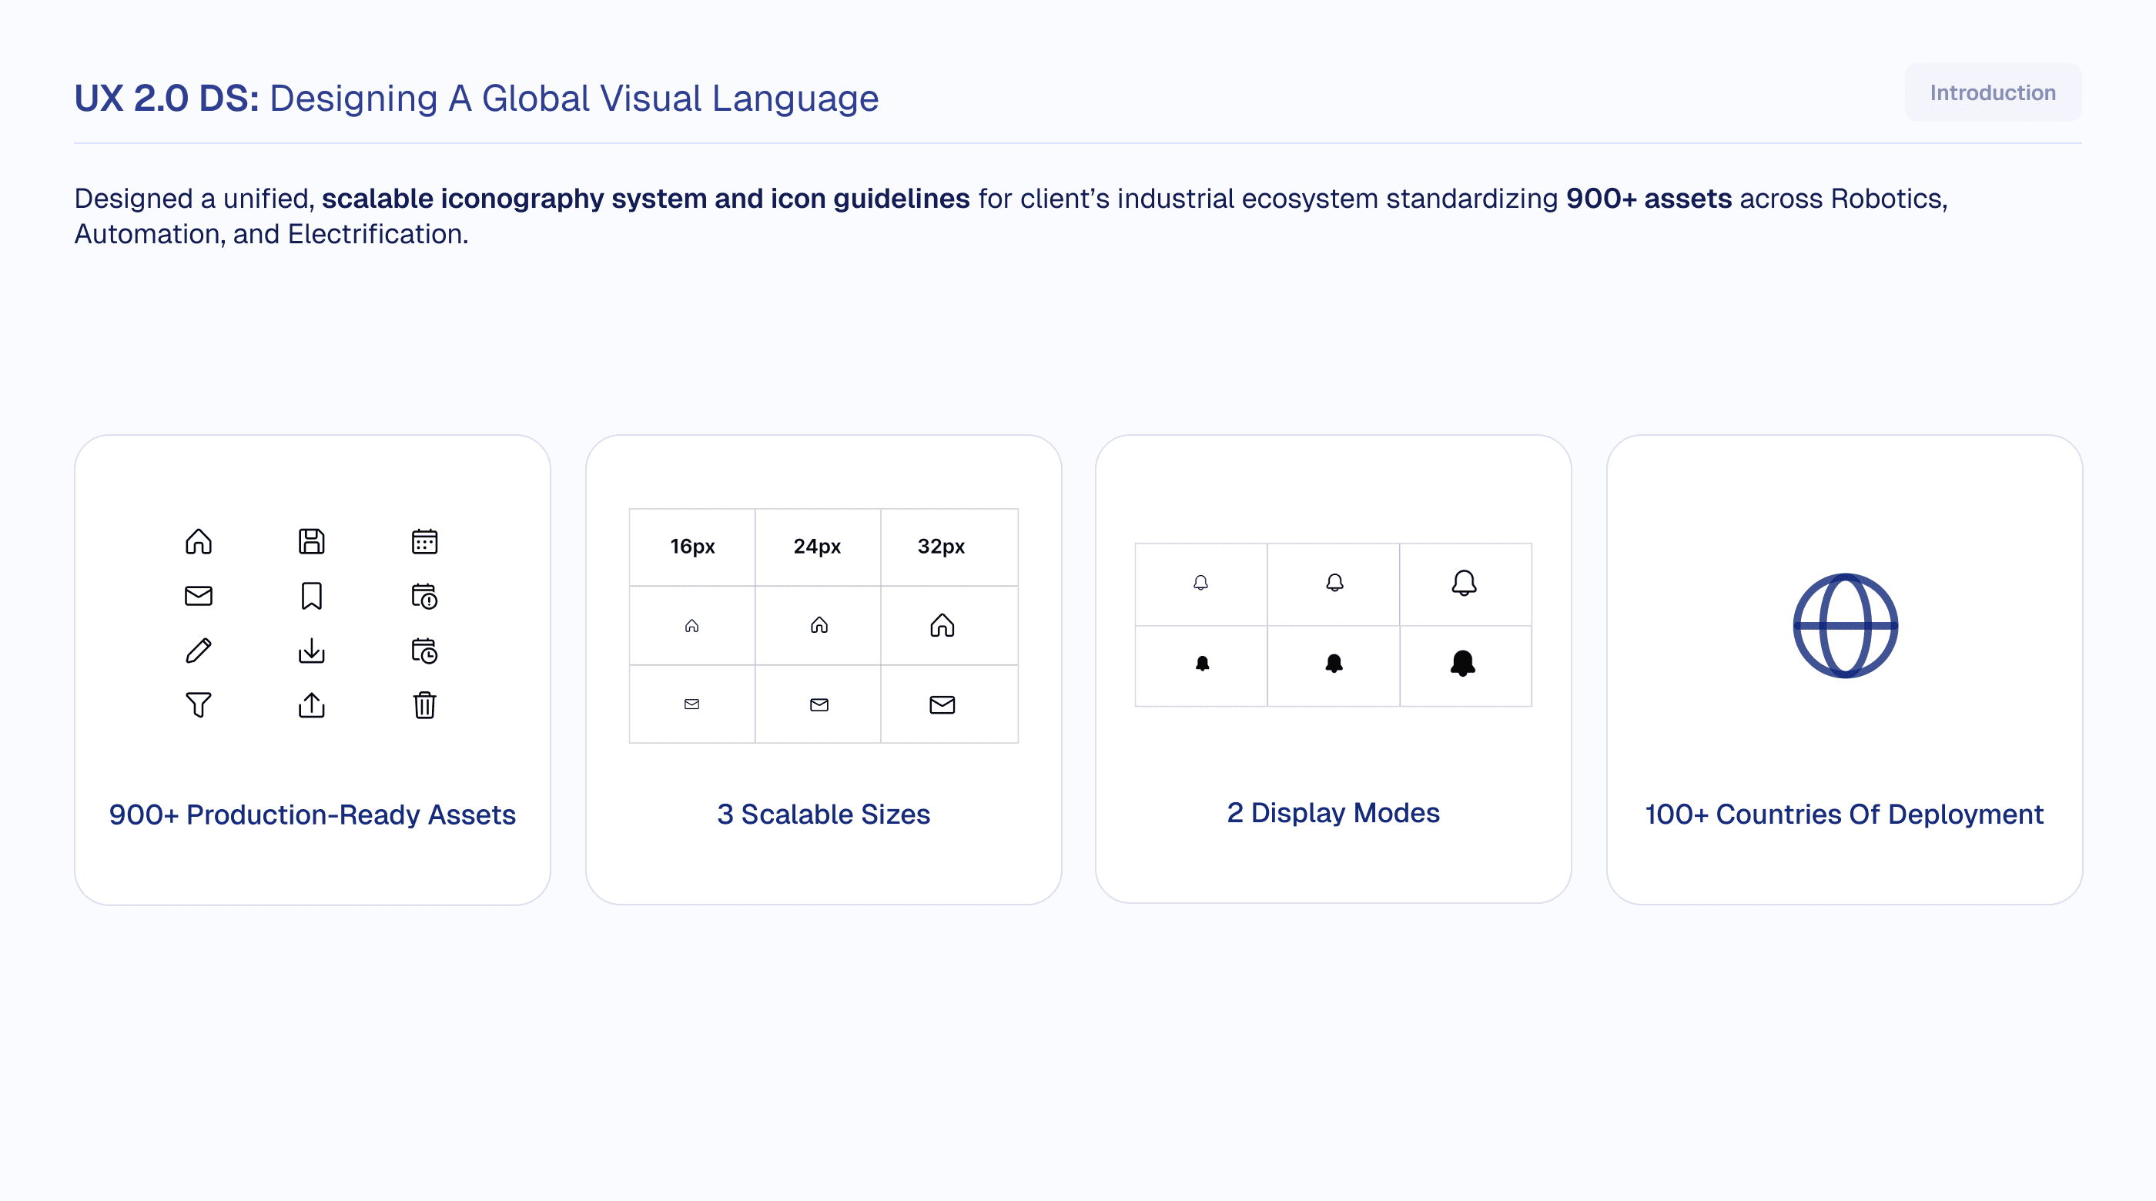Click 900+ Production-Ready Assets caption
The height and width of the screenshot is (1201, 2156).
[312, 815]
